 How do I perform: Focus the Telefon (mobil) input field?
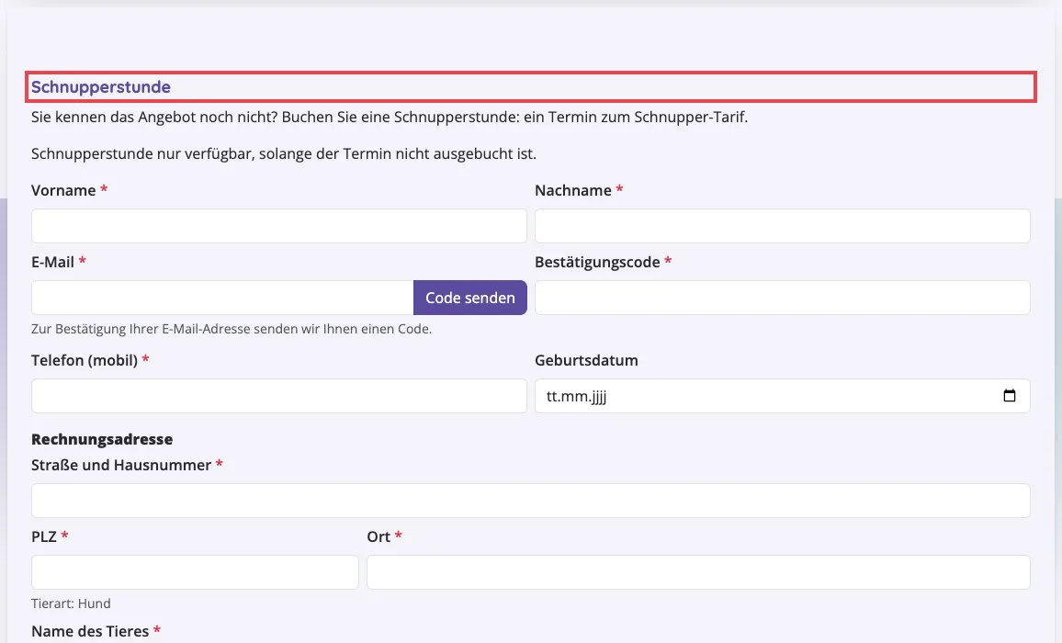coord(279,396)
